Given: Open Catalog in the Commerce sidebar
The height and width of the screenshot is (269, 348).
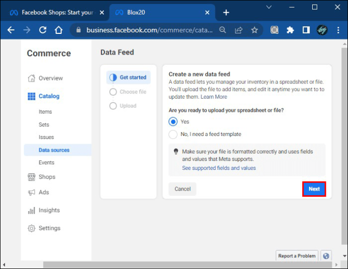Looking at the screenshot, I should [x=49, y=96].
